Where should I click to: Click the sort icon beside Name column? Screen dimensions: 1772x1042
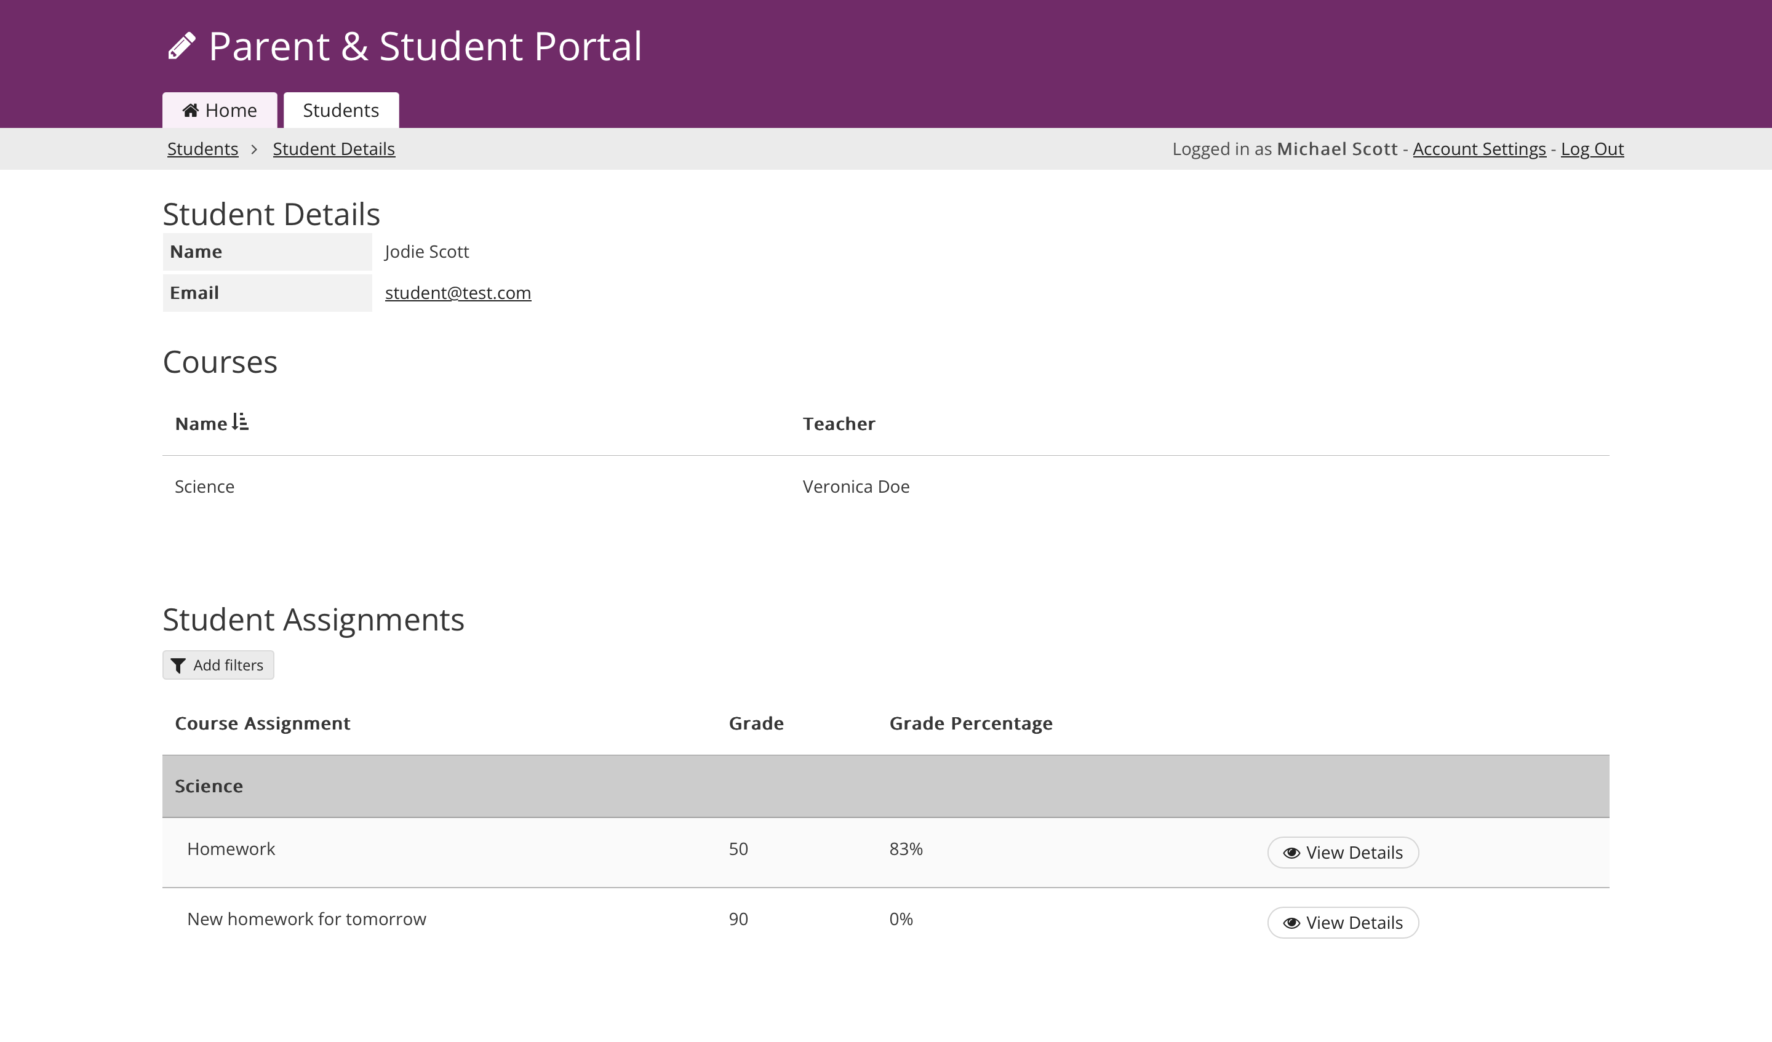(241, 422)
